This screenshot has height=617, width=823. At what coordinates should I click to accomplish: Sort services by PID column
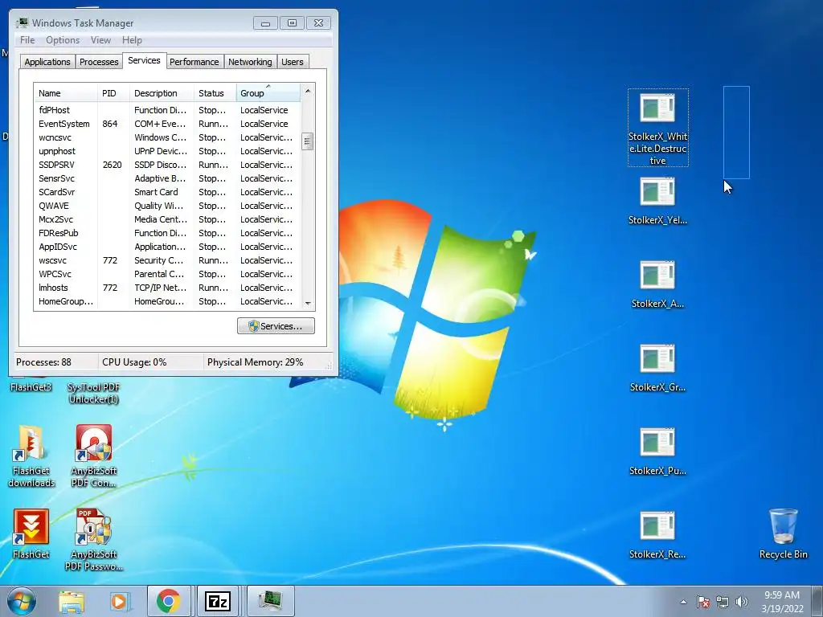point(113,93)
